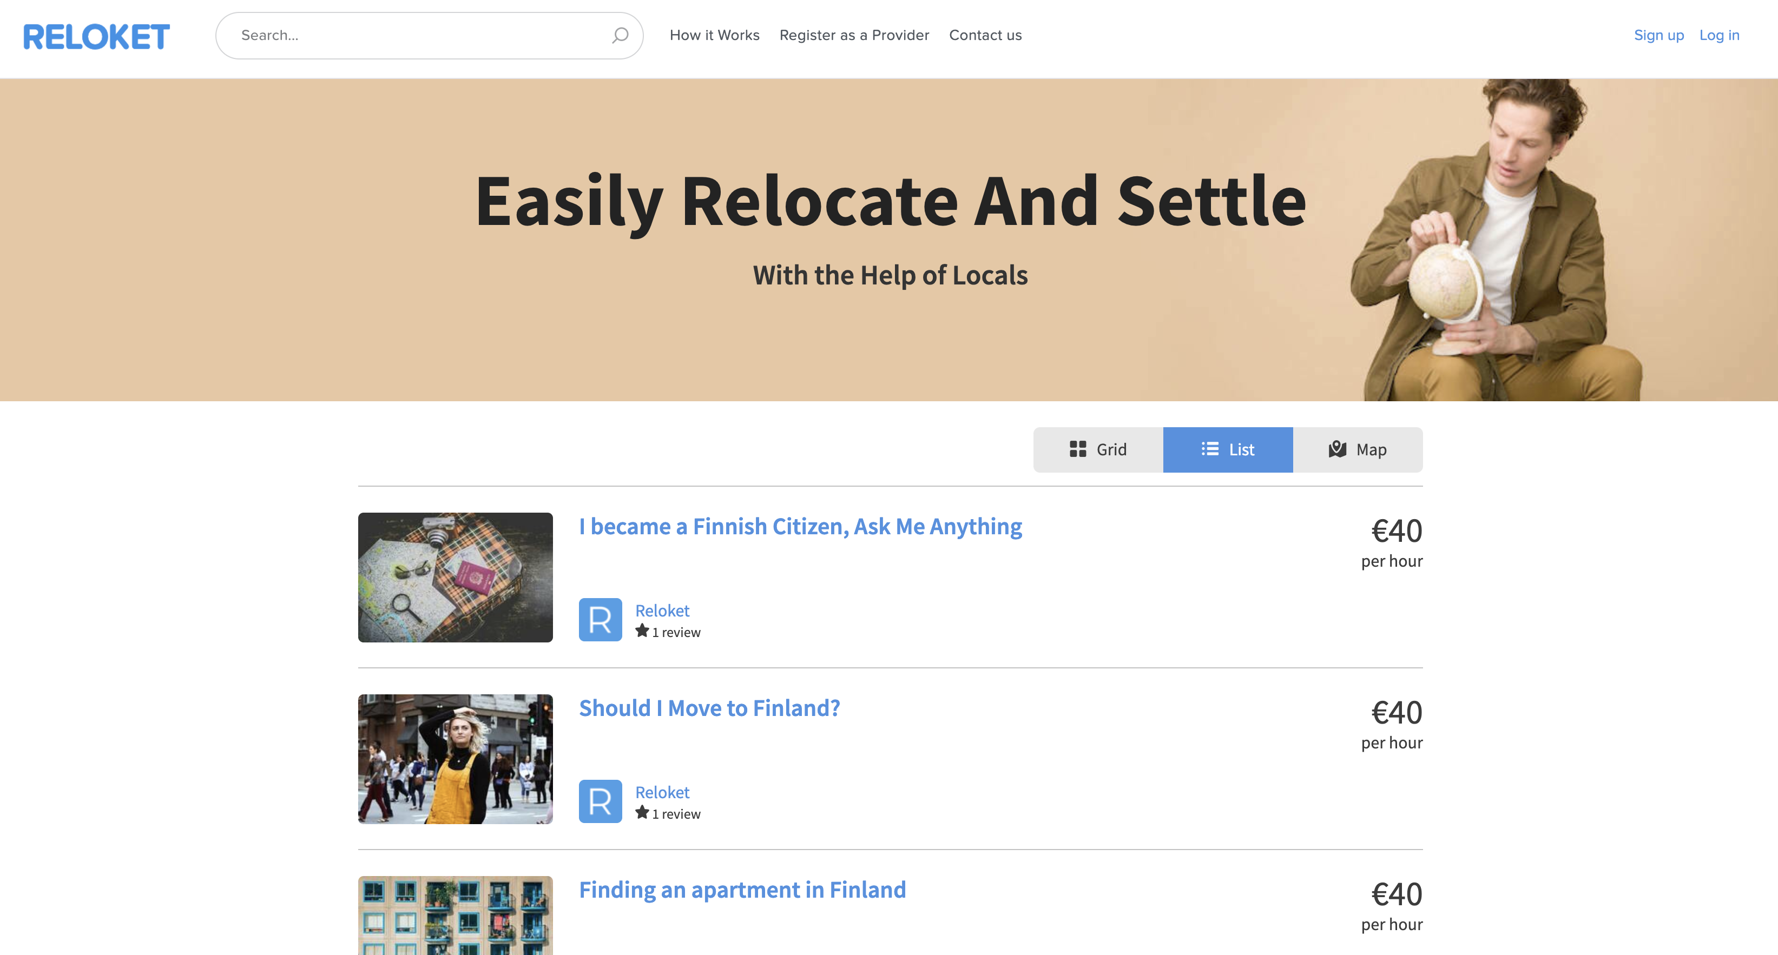Select the List view icon
This screenshot has height=955, width=1778.
(1210, 448)
